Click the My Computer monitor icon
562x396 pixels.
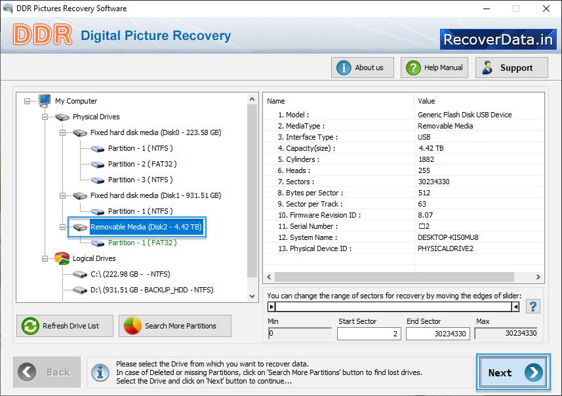(45, 101)
